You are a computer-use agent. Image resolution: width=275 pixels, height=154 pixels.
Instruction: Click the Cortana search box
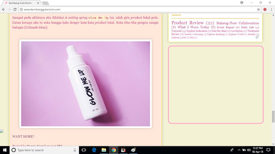click(x=44, y=150)
